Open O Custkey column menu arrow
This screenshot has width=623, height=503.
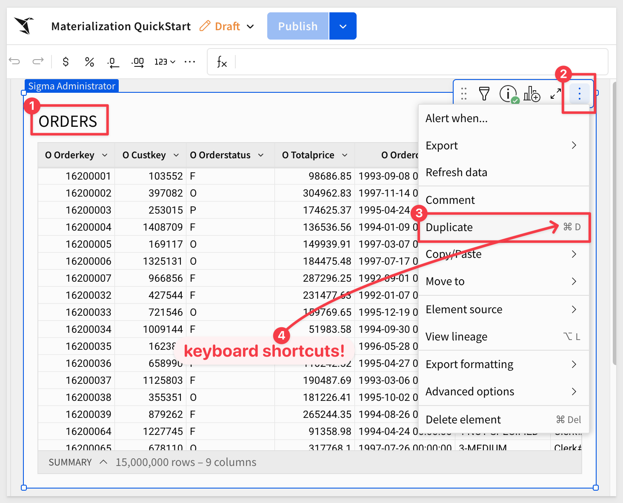coord(176,155)
